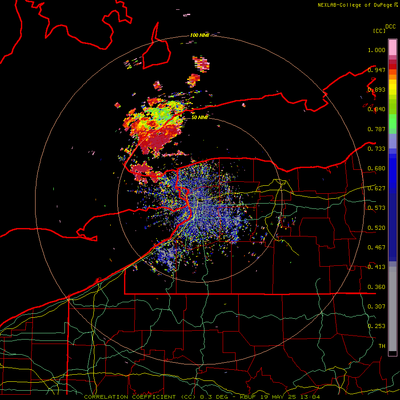Select the 0.840 value on the color scale
Image resolution: width=400 pixels, height=400 pixels.
click(376, 109)
